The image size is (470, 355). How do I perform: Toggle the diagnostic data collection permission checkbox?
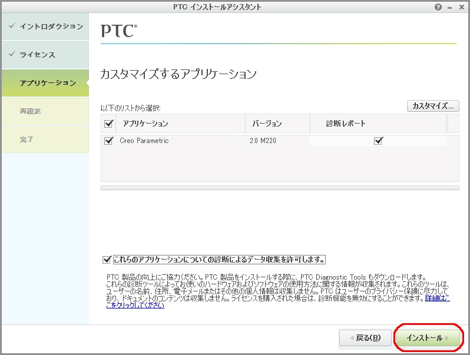click(x=107, y=260)
